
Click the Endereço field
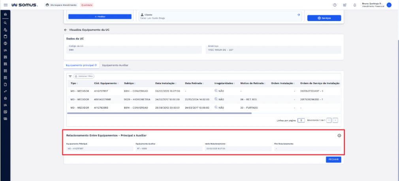[x=273, y=50]
